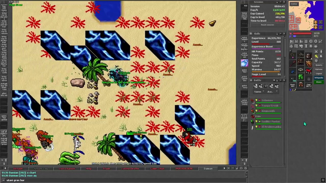The width and height of the screenshot is (326, 183).
Task: Click the spellbook shield slot
Action: pos(309,64)
